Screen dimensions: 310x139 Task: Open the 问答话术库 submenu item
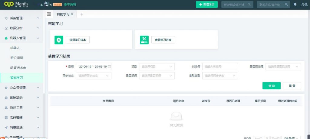tap(18, 68)
